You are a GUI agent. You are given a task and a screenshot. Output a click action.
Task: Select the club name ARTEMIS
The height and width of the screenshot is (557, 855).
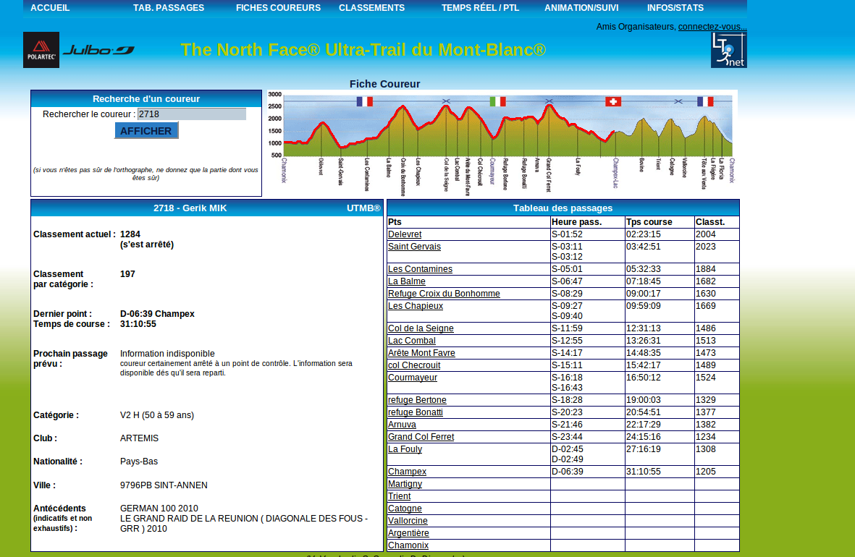click(x=139, y=438)
